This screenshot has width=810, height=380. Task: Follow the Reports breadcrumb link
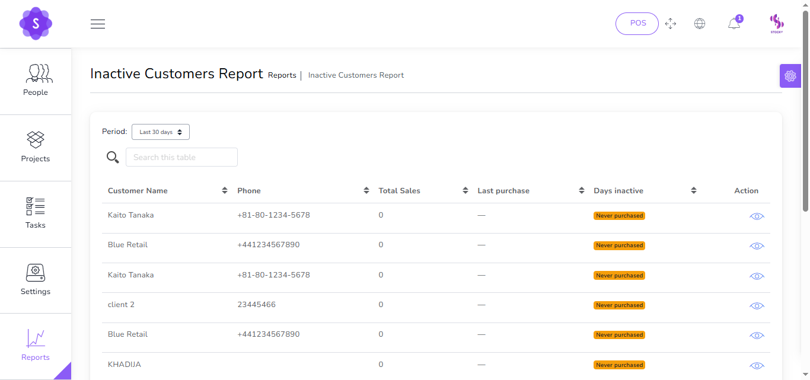282,75
